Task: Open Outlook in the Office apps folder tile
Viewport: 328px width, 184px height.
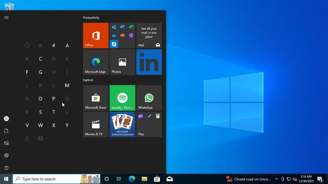Action: [114, 27]
